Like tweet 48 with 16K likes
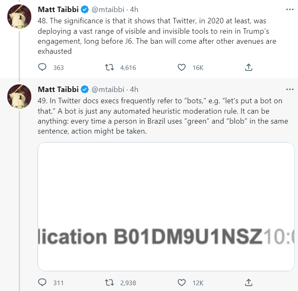The image size is (298, 291). point(181,67)
